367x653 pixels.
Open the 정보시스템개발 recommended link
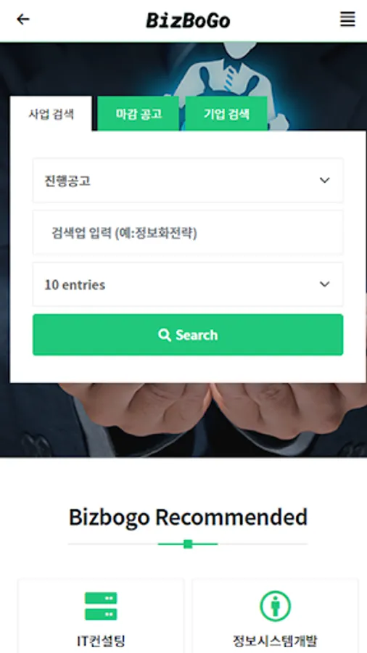275,616
